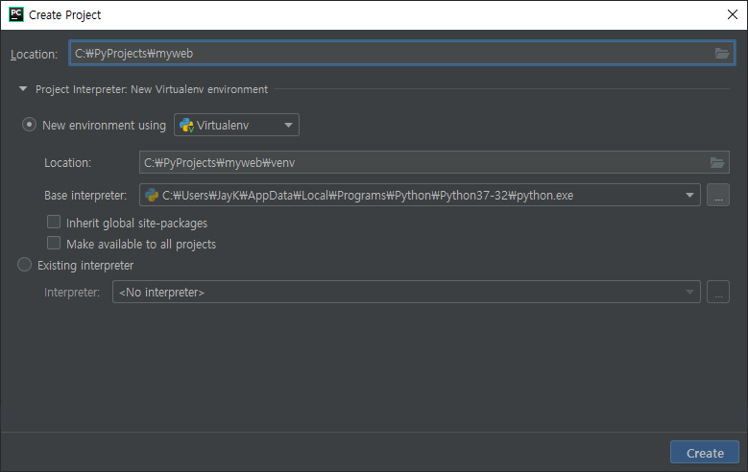Open the Virtualenv environment type dropdown
The image size is (748, 472).
(x=236, y=125)
